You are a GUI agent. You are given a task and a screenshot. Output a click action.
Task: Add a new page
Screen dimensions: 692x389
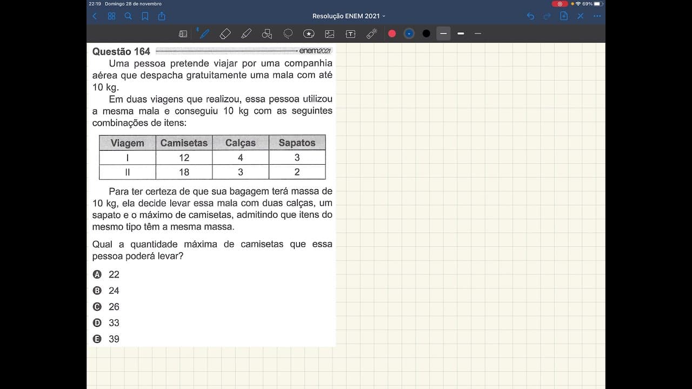pos(564,16)
